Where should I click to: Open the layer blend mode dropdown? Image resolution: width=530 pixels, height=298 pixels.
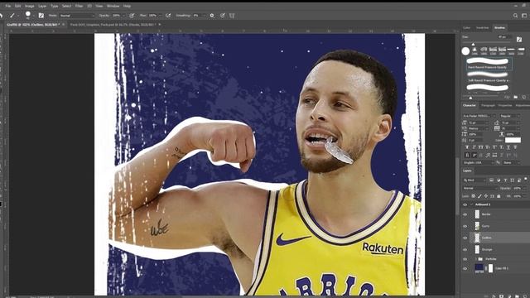pyautogui.click(x=480, y=188)
